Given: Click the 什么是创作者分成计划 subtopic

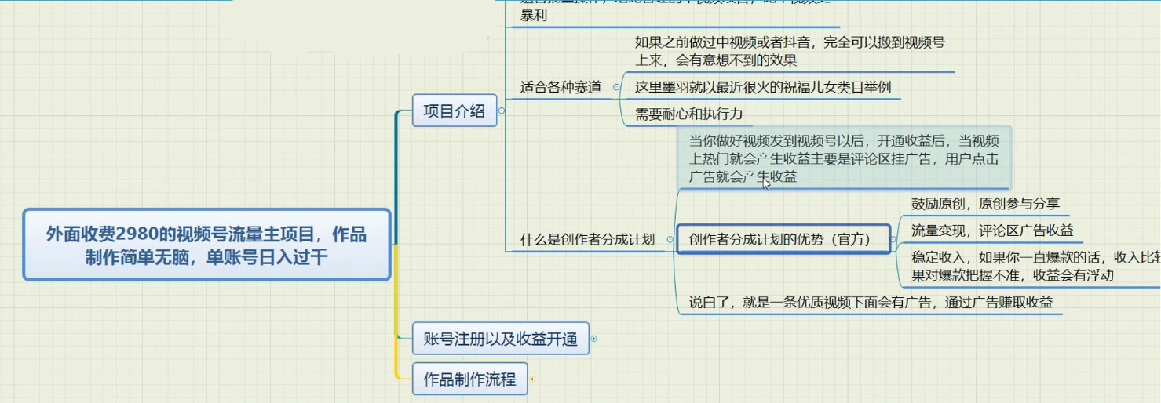Looking at the screenshot, I should pos(587,239).
